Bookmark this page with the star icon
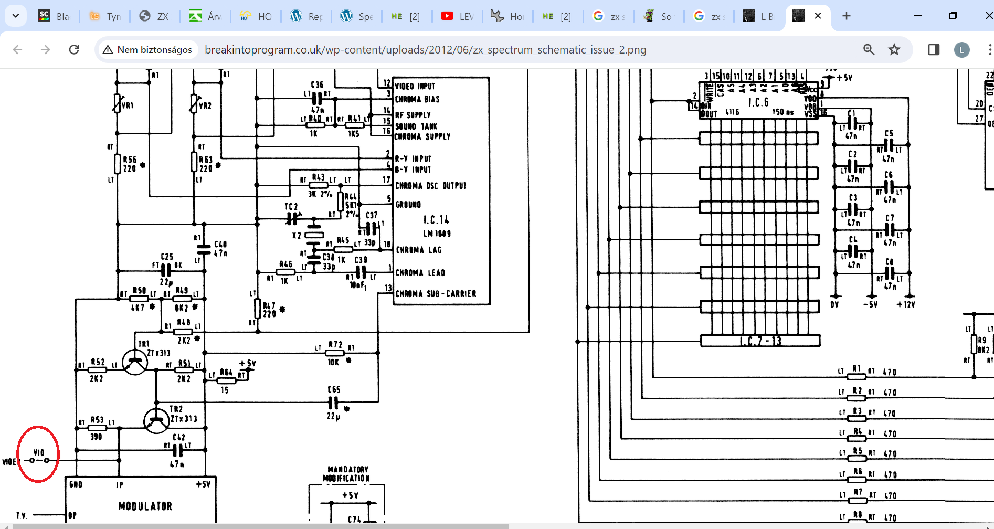 pos(894,49)
